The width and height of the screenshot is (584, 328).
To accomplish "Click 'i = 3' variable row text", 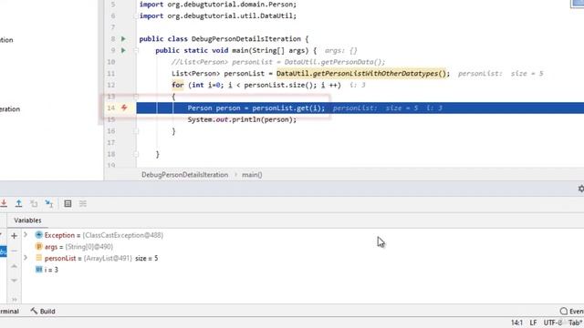I will (x=51, y=270).
